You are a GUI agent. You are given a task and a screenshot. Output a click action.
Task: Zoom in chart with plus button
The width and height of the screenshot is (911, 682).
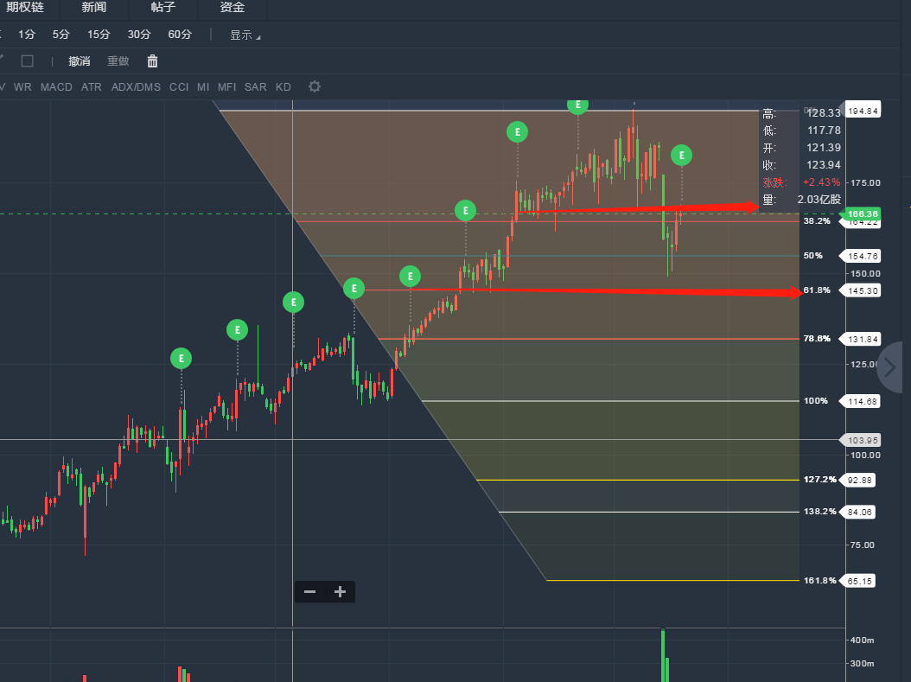click(x=341, y=592)
